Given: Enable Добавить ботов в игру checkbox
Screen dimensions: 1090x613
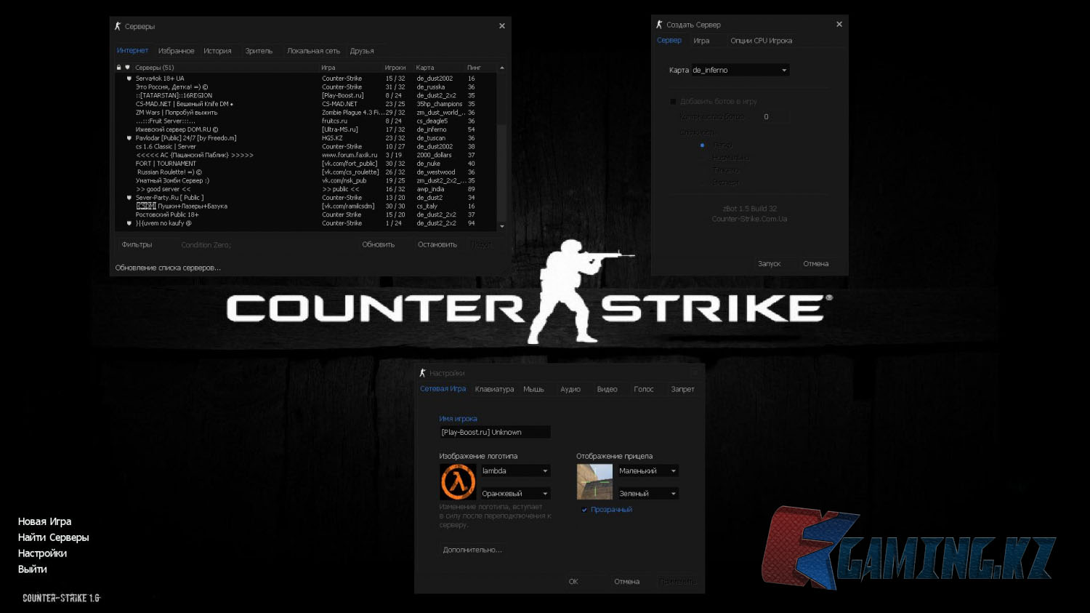Looking at the screenshot, I should [x=673, y=102].
